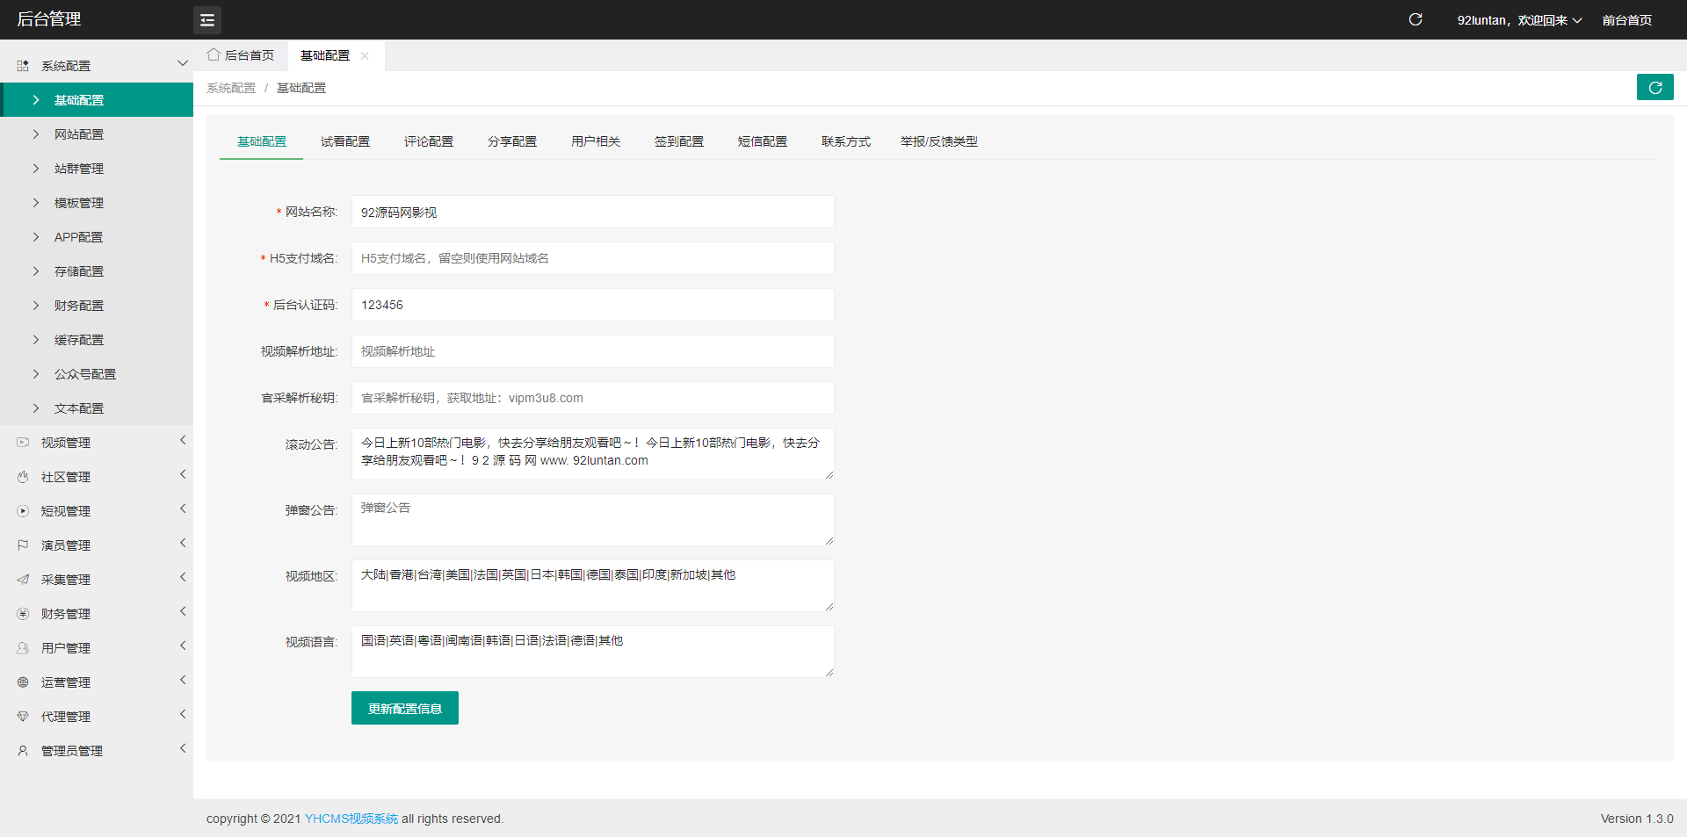Click the 更新配置信息 submit button
The width and height of the screenshot is (1687, 837).
click(x=404, y=708)
